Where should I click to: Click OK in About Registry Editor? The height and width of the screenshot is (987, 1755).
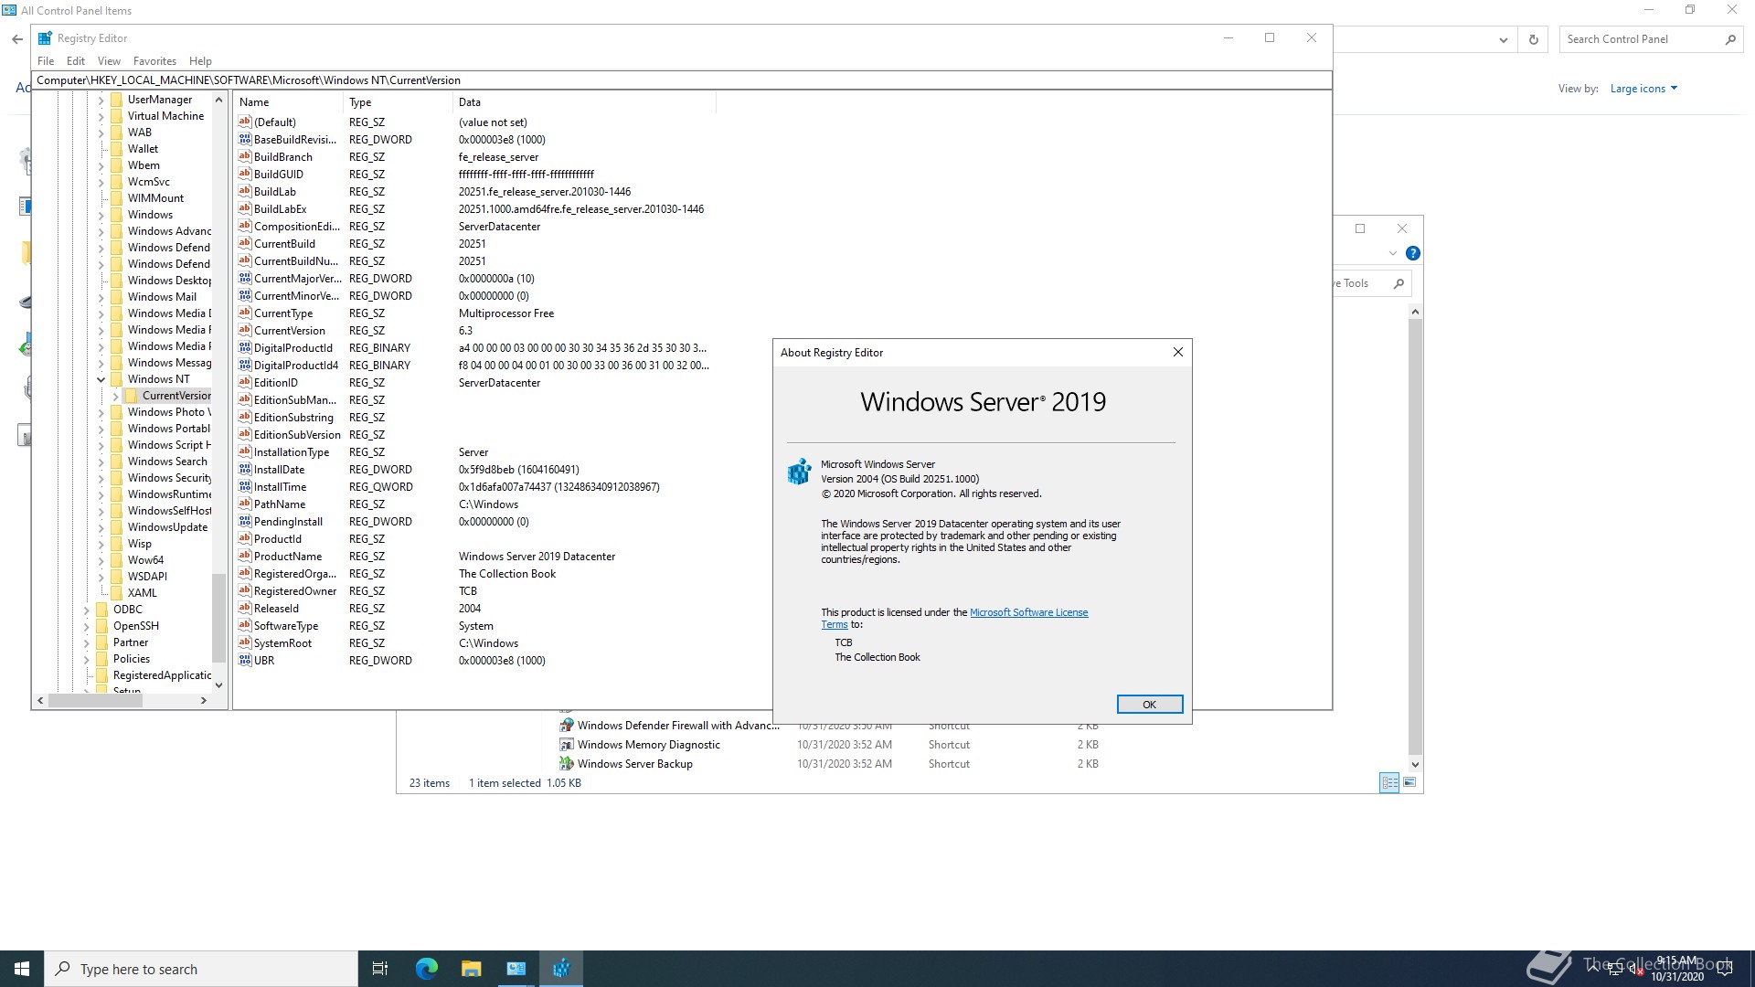click(1149, 704)
